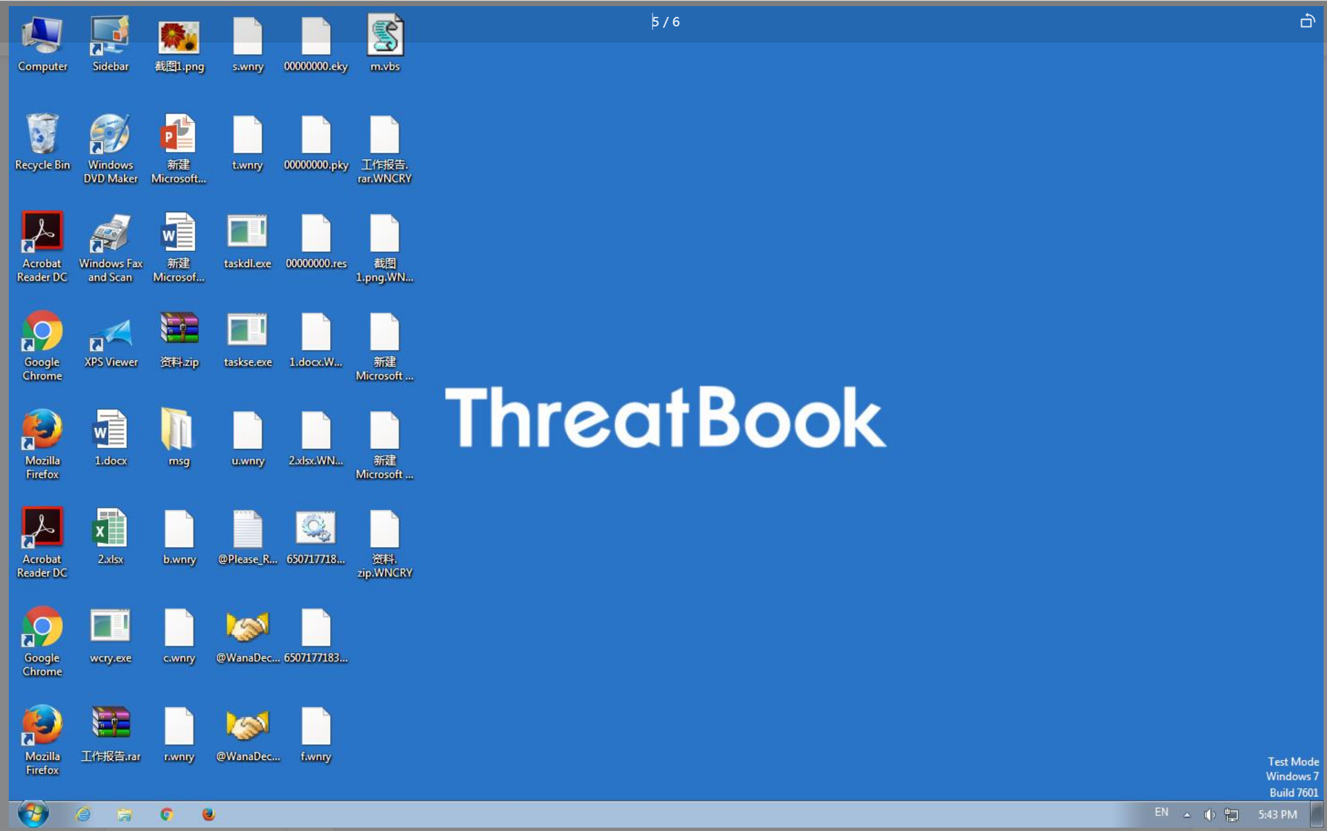Open the msg folder
This screenshot has height=831, width=1327.
(x=179, y=439)
